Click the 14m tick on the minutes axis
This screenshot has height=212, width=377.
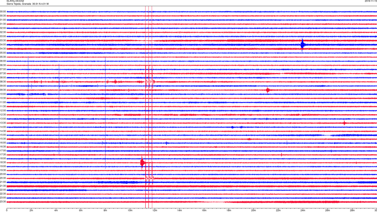tap(179, 210)
